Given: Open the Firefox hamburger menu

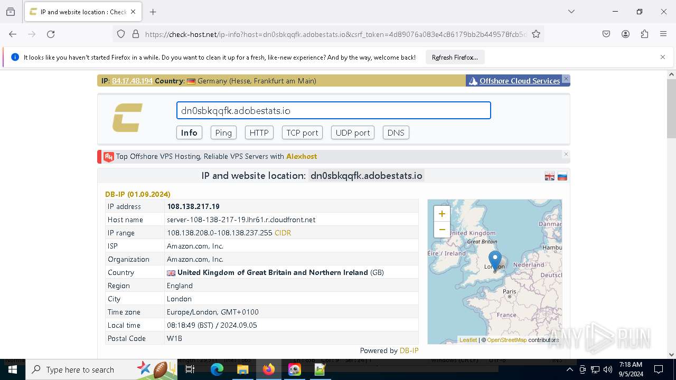Looking at the screenshot, I should 663,34.
